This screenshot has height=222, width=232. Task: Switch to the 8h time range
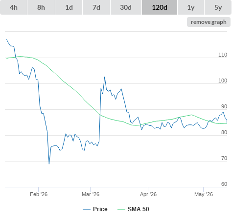[41, 7]
